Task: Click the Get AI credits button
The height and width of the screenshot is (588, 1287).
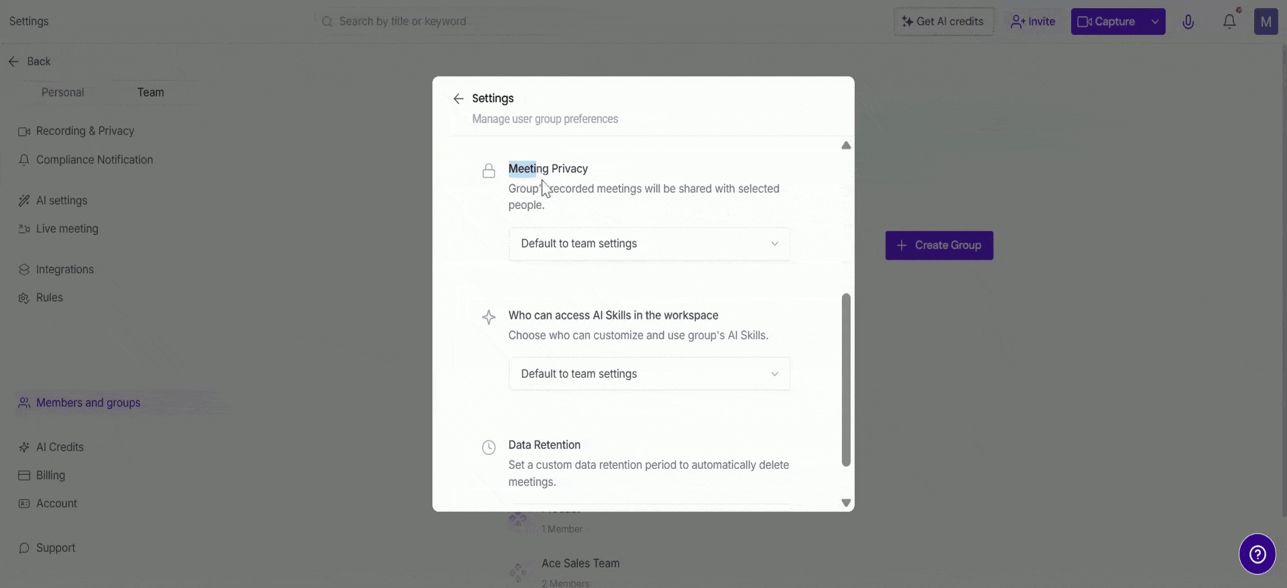Action: pos(943,21)
